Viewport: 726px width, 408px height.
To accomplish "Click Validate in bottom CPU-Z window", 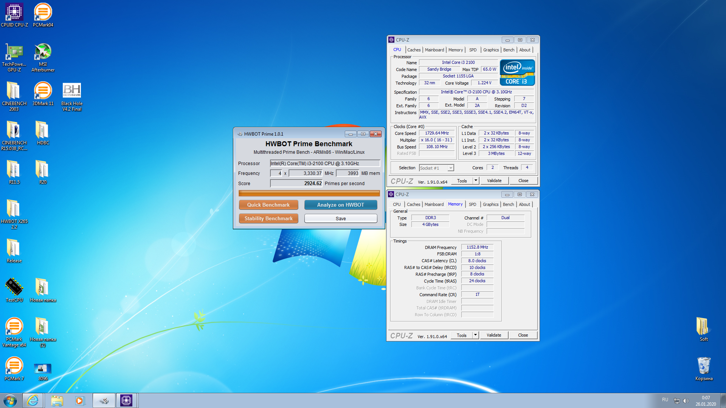I will 493,335.
